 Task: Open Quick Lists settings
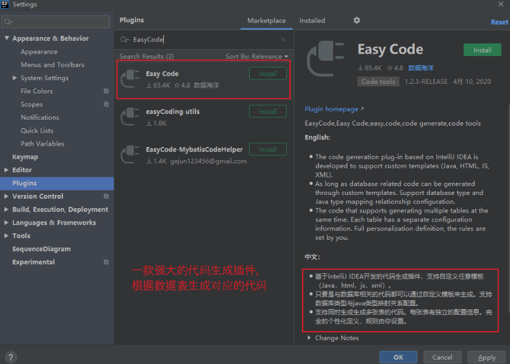point(37,131)
